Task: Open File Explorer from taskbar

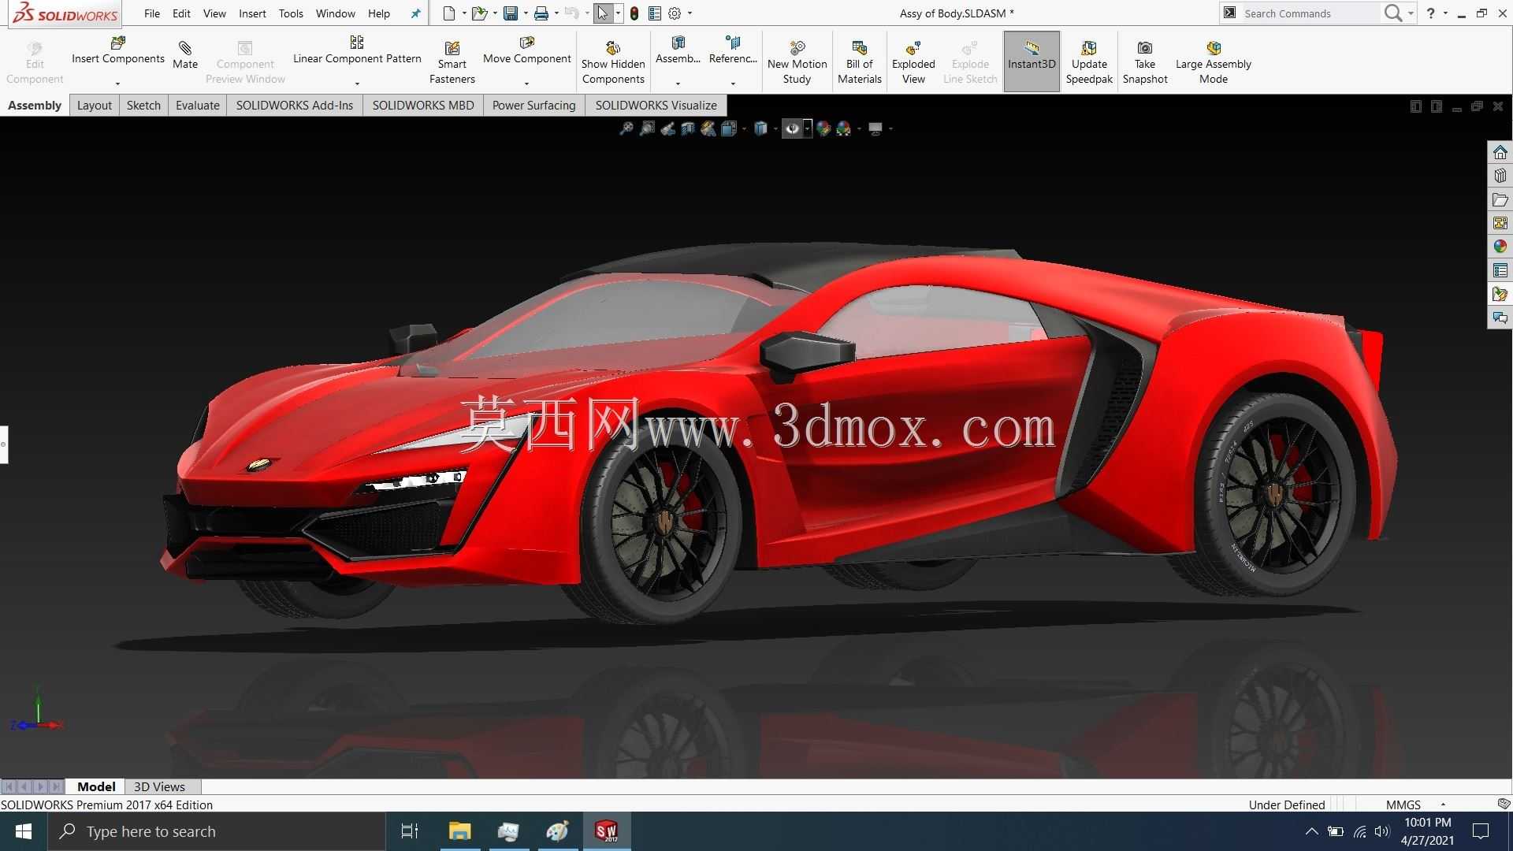Action: (x=459, y=831)
